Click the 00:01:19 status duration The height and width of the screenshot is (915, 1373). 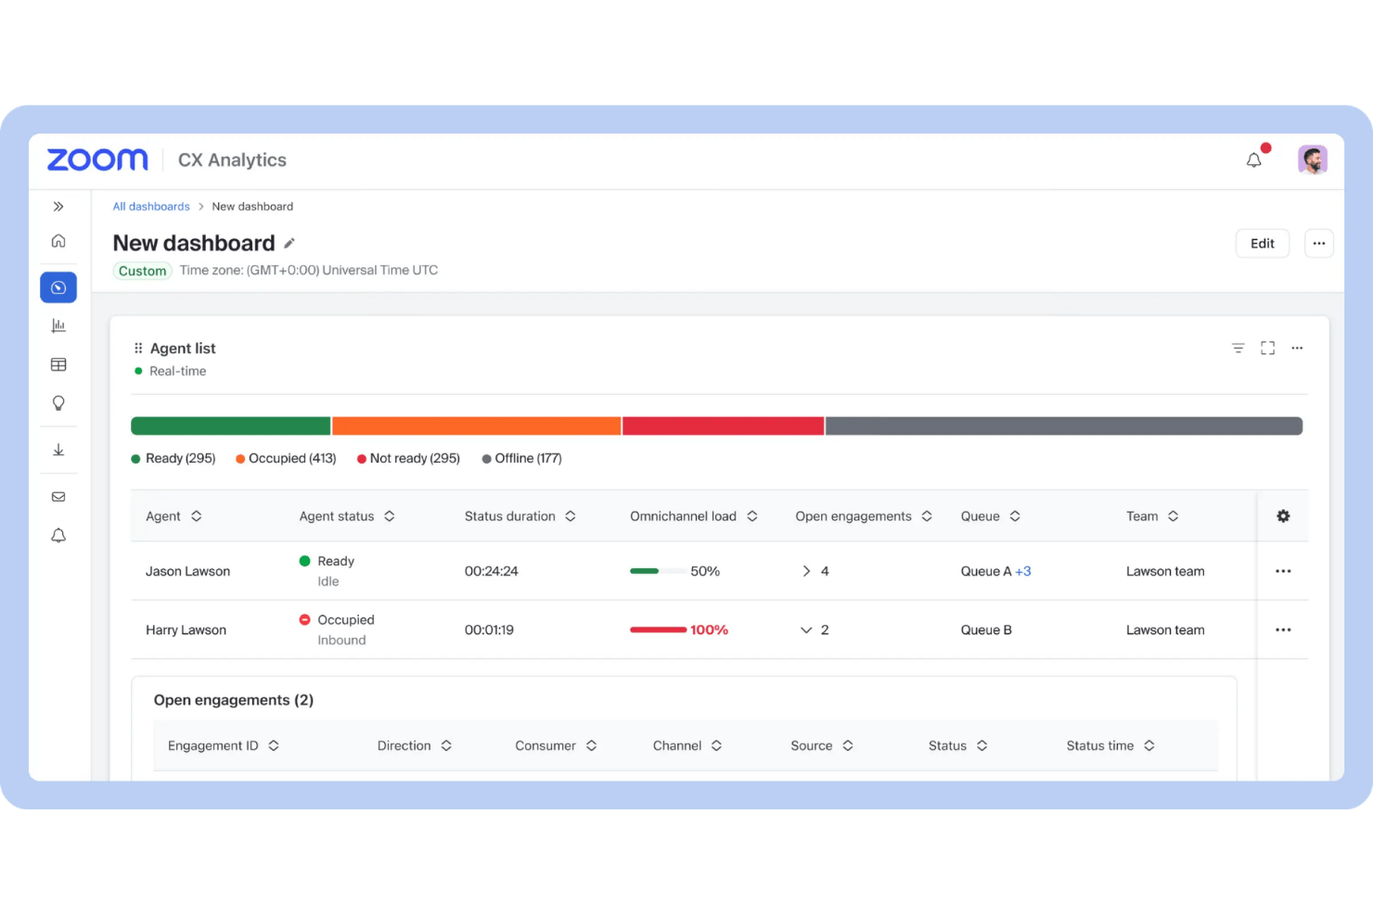[489, 630]
